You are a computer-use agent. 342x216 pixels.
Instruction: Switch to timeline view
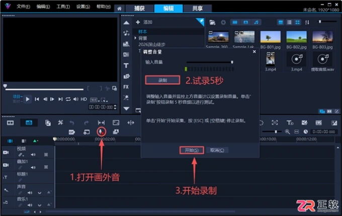click(x=29, y=123)
